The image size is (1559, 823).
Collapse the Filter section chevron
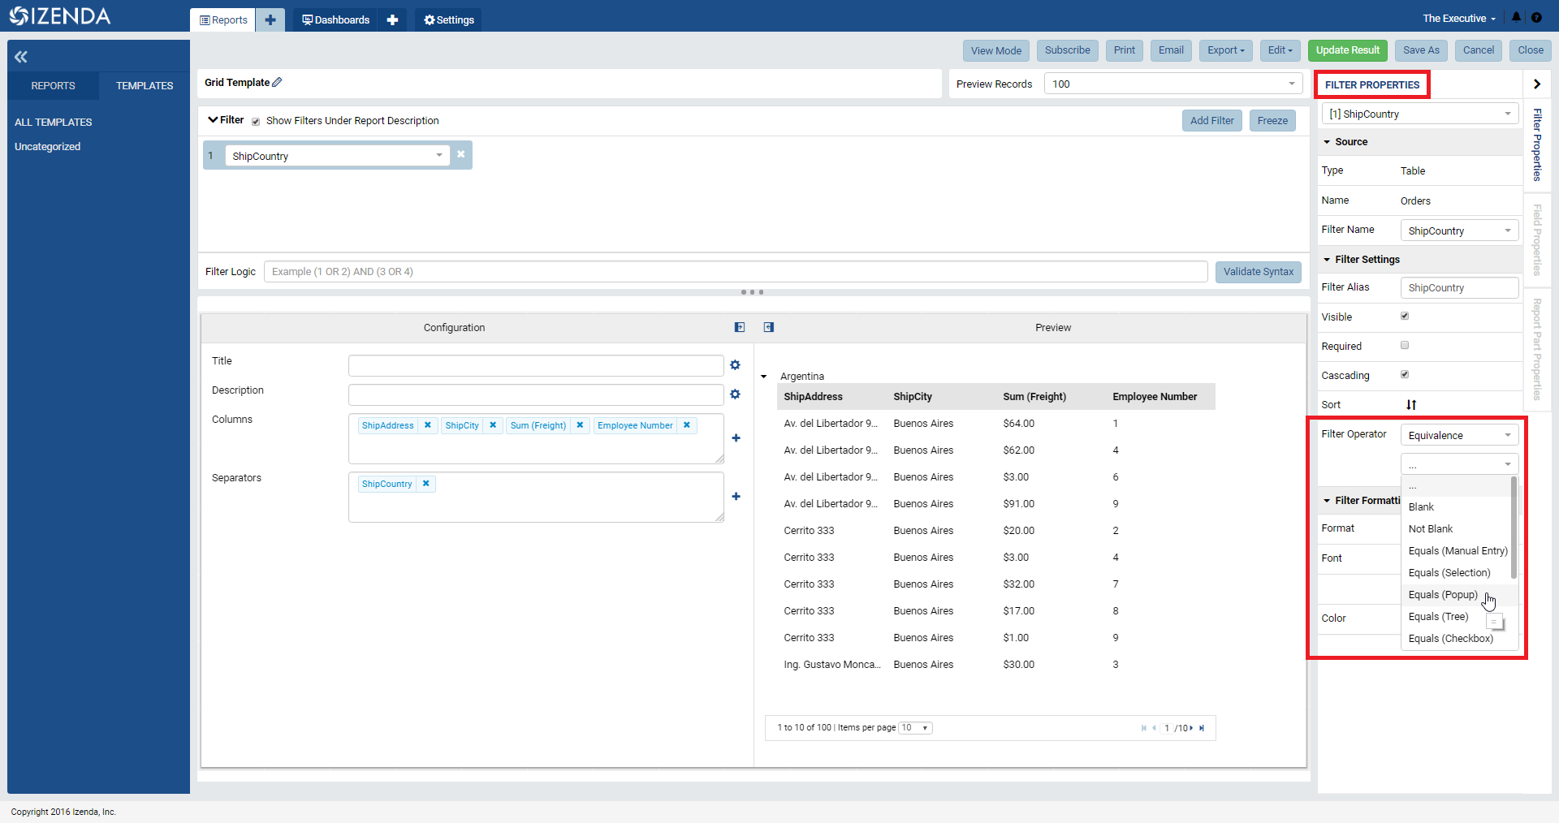click(x=213, y=120)
